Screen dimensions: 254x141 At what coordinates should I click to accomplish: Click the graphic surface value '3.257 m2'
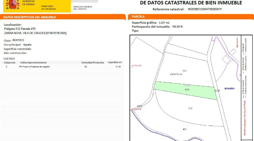click(164, 23)
